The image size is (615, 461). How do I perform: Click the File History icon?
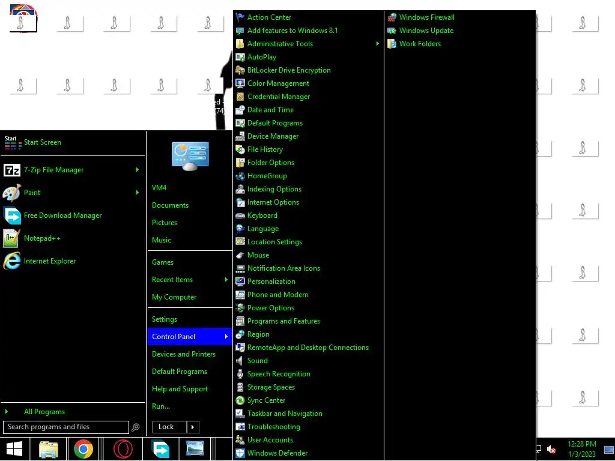point(240,149)
